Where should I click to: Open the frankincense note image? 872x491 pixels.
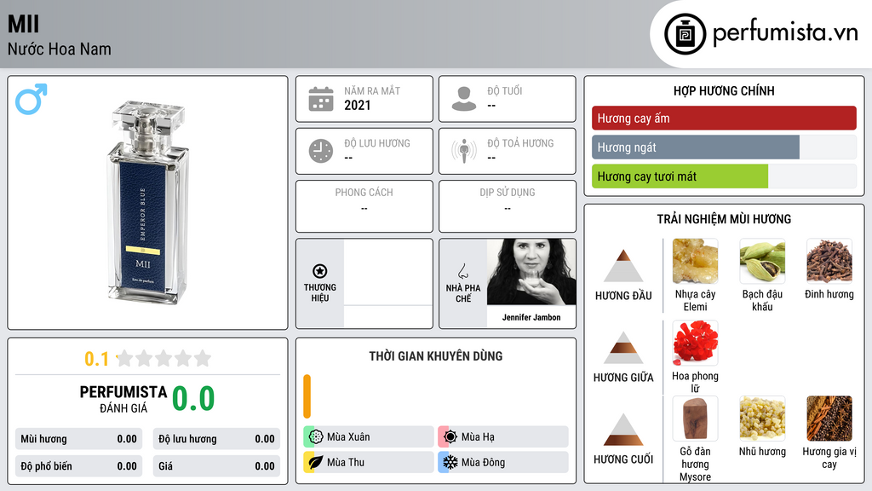click(x=762, y=419)
